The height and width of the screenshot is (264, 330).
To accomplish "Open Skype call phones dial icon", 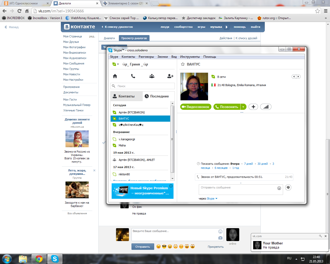I will (x=133, y=76).
